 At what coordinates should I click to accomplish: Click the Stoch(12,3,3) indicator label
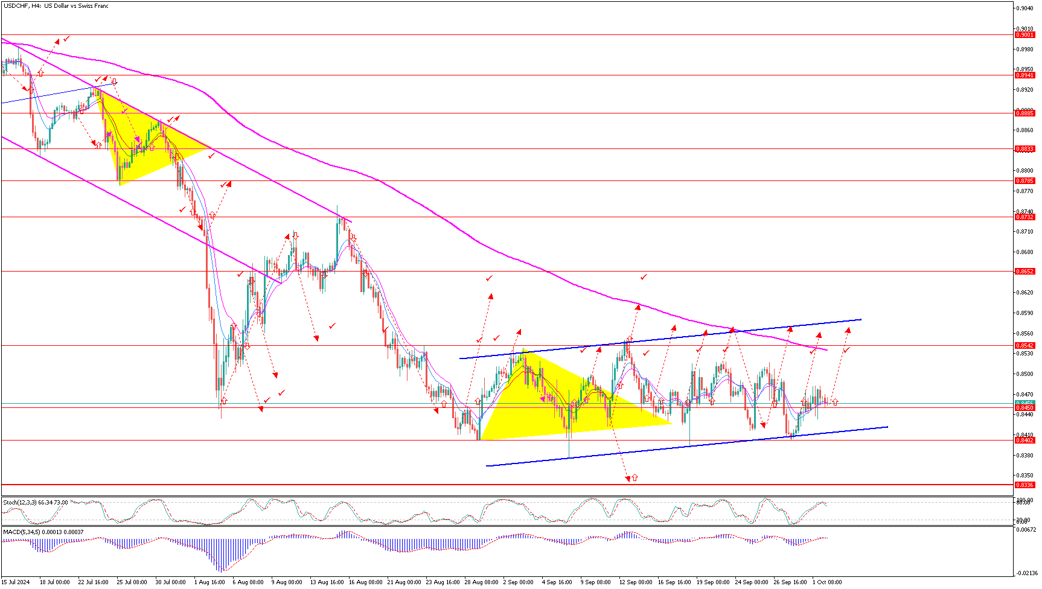36,502
